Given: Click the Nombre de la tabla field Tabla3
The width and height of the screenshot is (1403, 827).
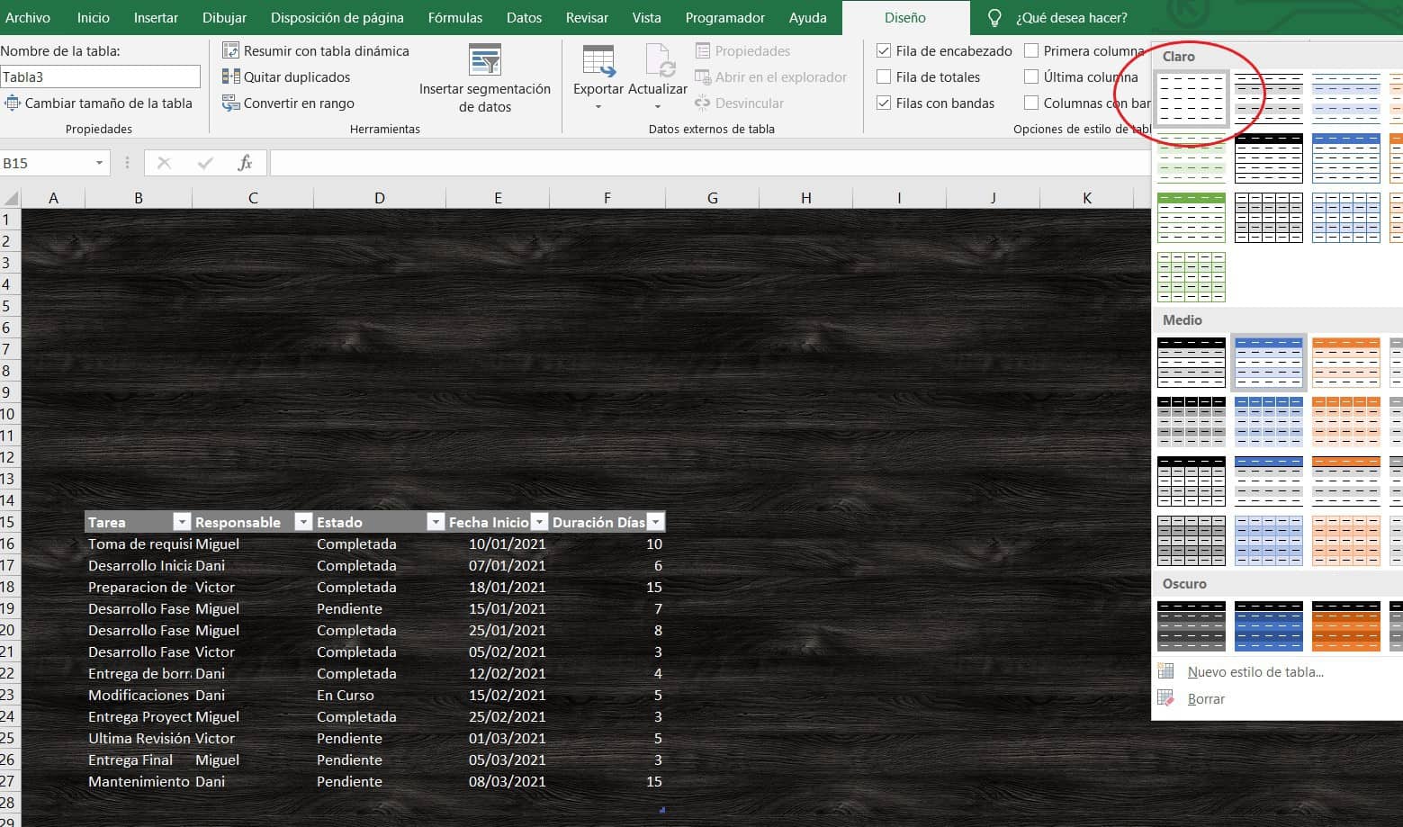Looking at the screenshot, I should point(100,76).
